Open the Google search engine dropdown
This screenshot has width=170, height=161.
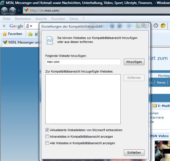31,26
